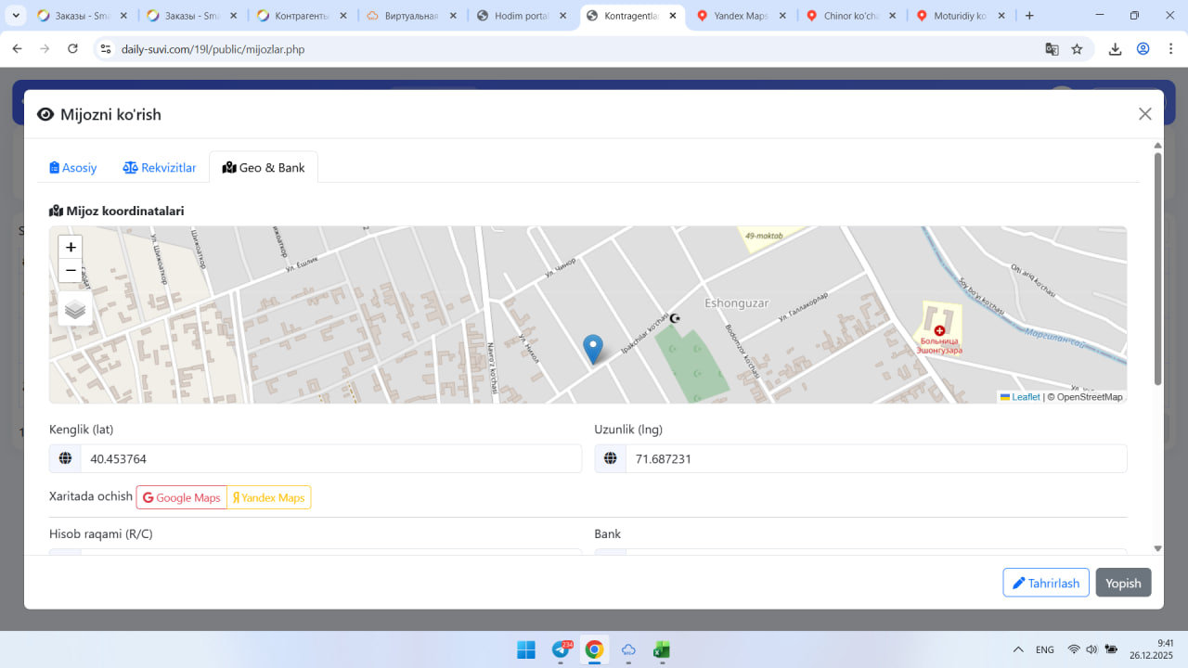Viewport: 1188px width, 668px height.
Task: Click the Kenglik latitude input field
Action: click(330, 458)
